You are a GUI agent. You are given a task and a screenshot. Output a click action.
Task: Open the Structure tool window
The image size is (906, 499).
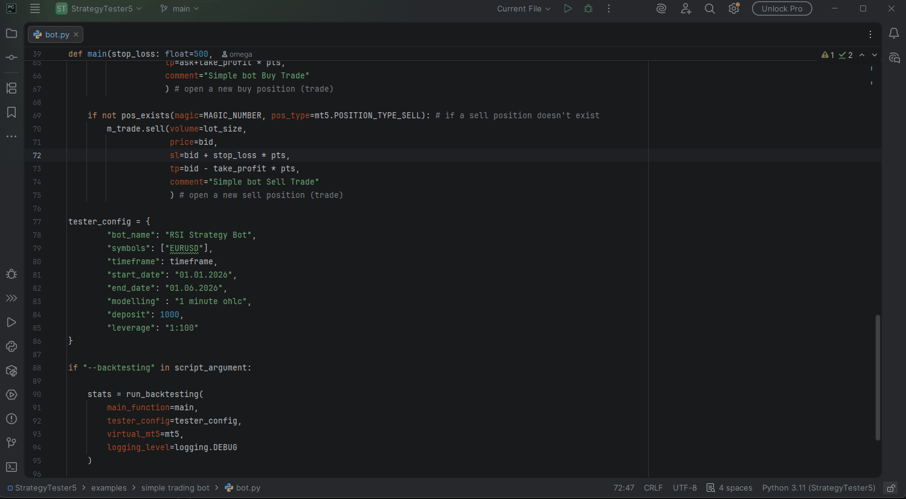point(11,88)
